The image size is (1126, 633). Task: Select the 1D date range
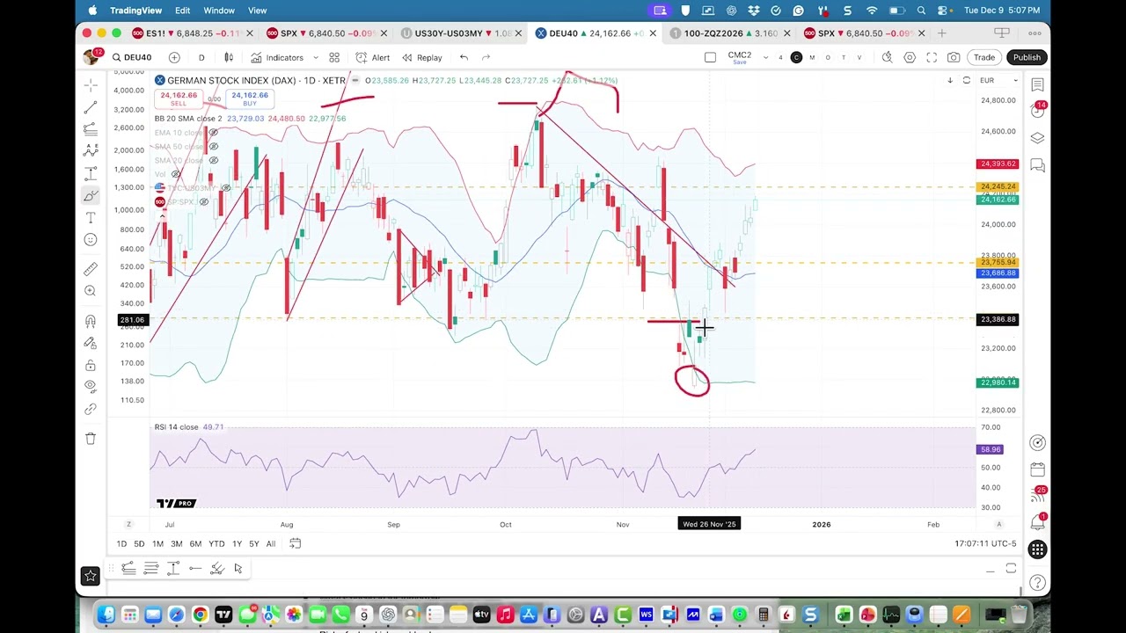pos(121,544)
